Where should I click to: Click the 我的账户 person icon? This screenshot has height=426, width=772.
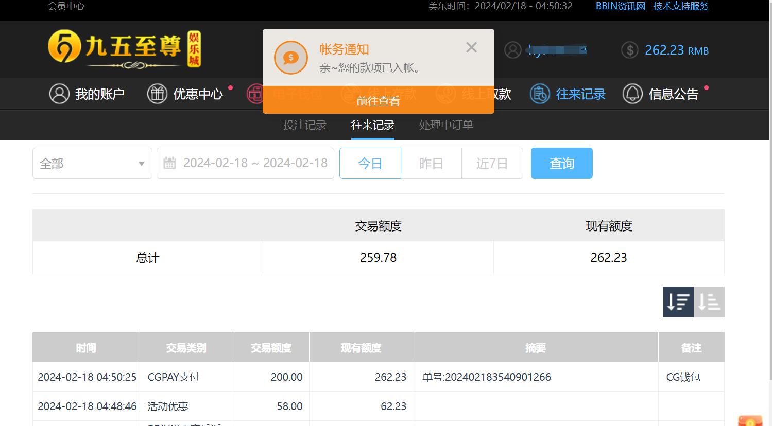(59, 94)
